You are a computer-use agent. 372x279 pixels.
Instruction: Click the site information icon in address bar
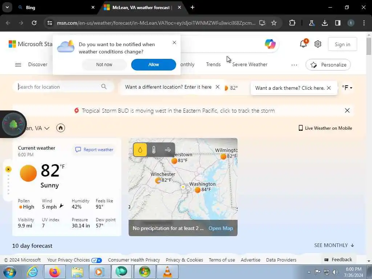[49, 23]
